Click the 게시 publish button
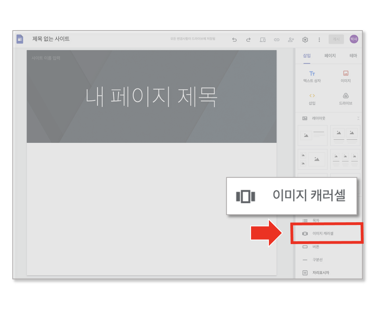Image resolution: width=372 pixels, height=327 pixels. pos(336,39)
